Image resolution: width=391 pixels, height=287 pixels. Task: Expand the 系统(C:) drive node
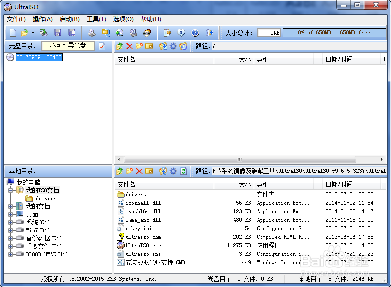coord(10,222)
